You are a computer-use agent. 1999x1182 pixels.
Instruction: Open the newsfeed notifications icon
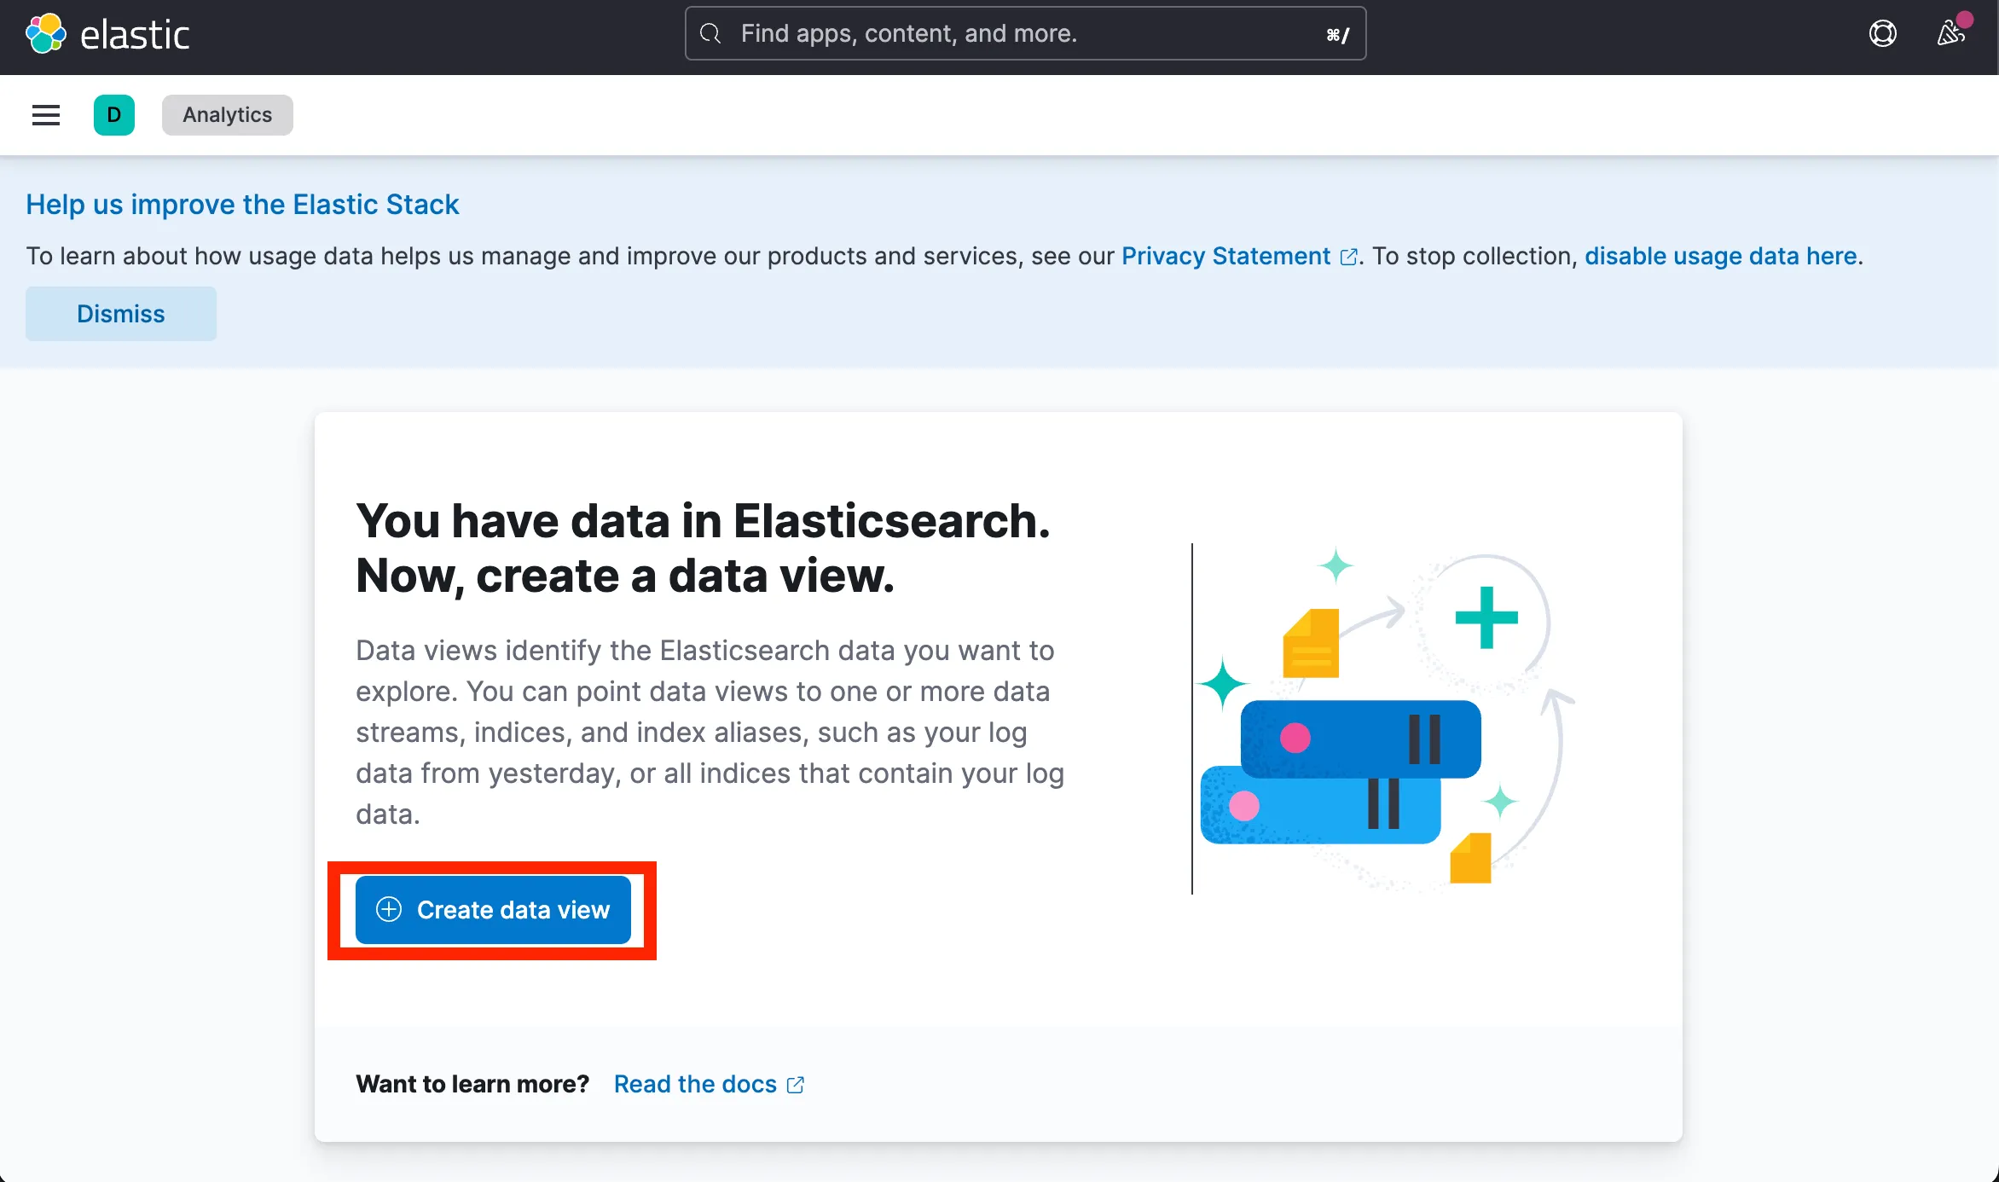click(x=1951, y=34)
